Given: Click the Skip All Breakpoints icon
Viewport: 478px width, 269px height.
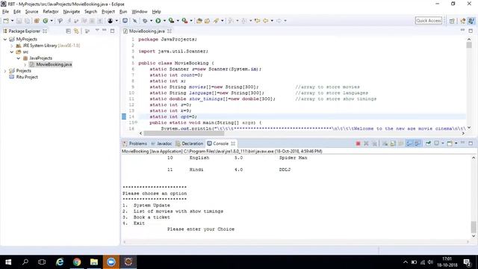Looking at the screenshot, I should pos(134,21).
